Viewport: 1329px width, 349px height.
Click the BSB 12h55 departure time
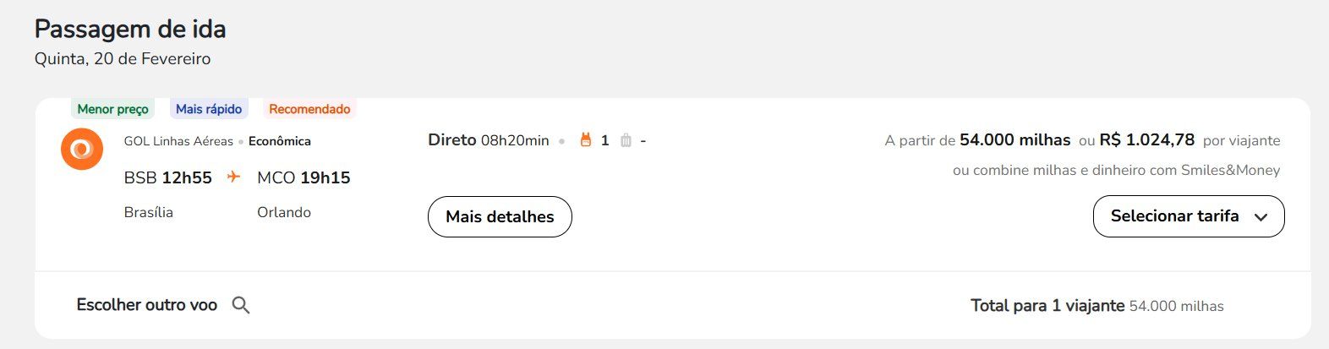click(168, 177)
